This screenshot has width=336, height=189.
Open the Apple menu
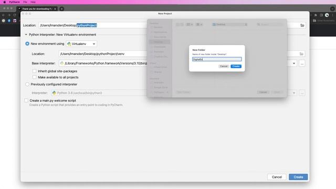pyautogui.click(x=5, y=2)
